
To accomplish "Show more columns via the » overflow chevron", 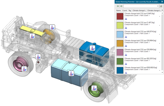I will pos(162,10).
